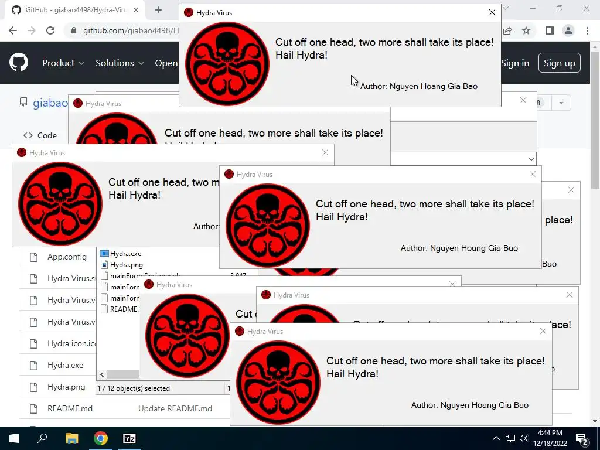Open Windows taskbar search
This screenshot has width=600, height=450.
[42, 438]
